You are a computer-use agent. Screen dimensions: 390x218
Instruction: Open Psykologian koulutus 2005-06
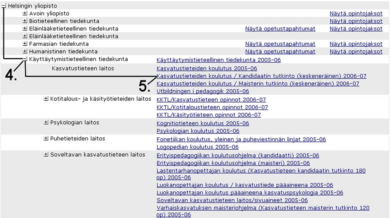198,131
